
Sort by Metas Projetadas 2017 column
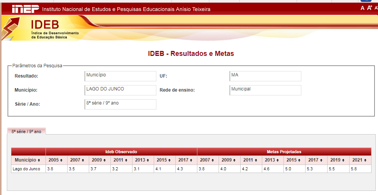tap(316, 160)
